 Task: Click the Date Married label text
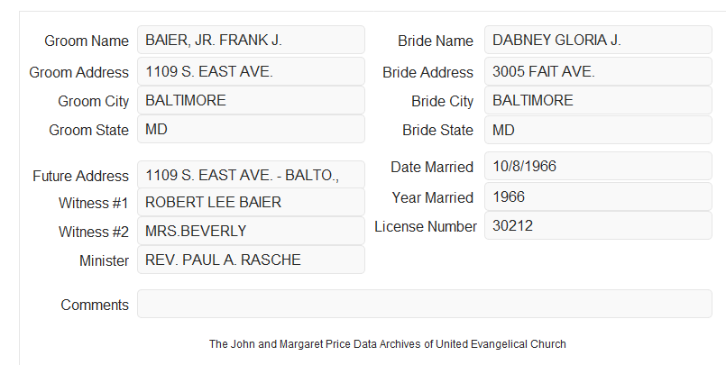[x=432, y=167]
